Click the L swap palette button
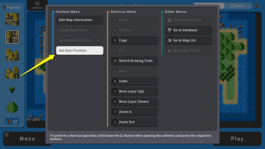The height and width of the screenshot is (149, 265). [12, 121]
